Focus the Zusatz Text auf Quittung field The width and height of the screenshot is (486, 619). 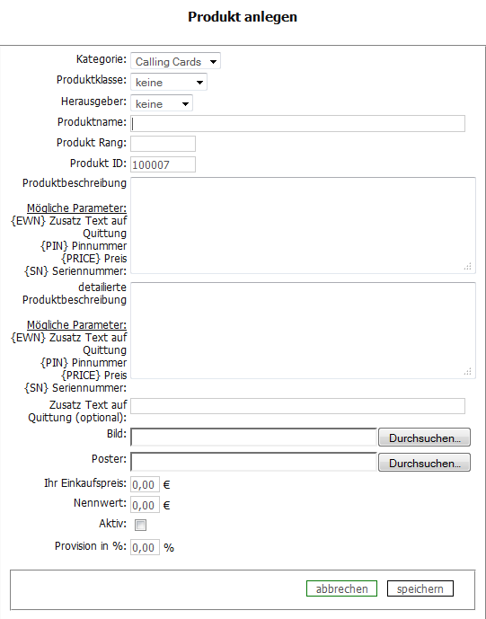(x=297, y=406)
